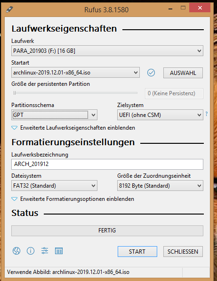Expand Erweiterte Formatierungsoptionen einblenden

(72, 199)
